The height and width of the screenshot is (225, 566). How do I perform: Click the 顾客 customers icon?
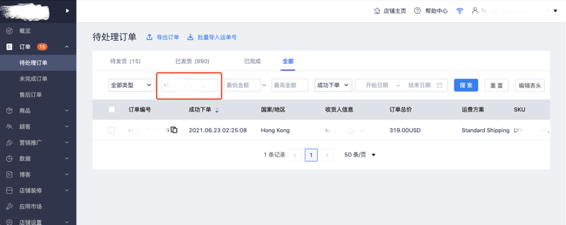click(10, 127)
